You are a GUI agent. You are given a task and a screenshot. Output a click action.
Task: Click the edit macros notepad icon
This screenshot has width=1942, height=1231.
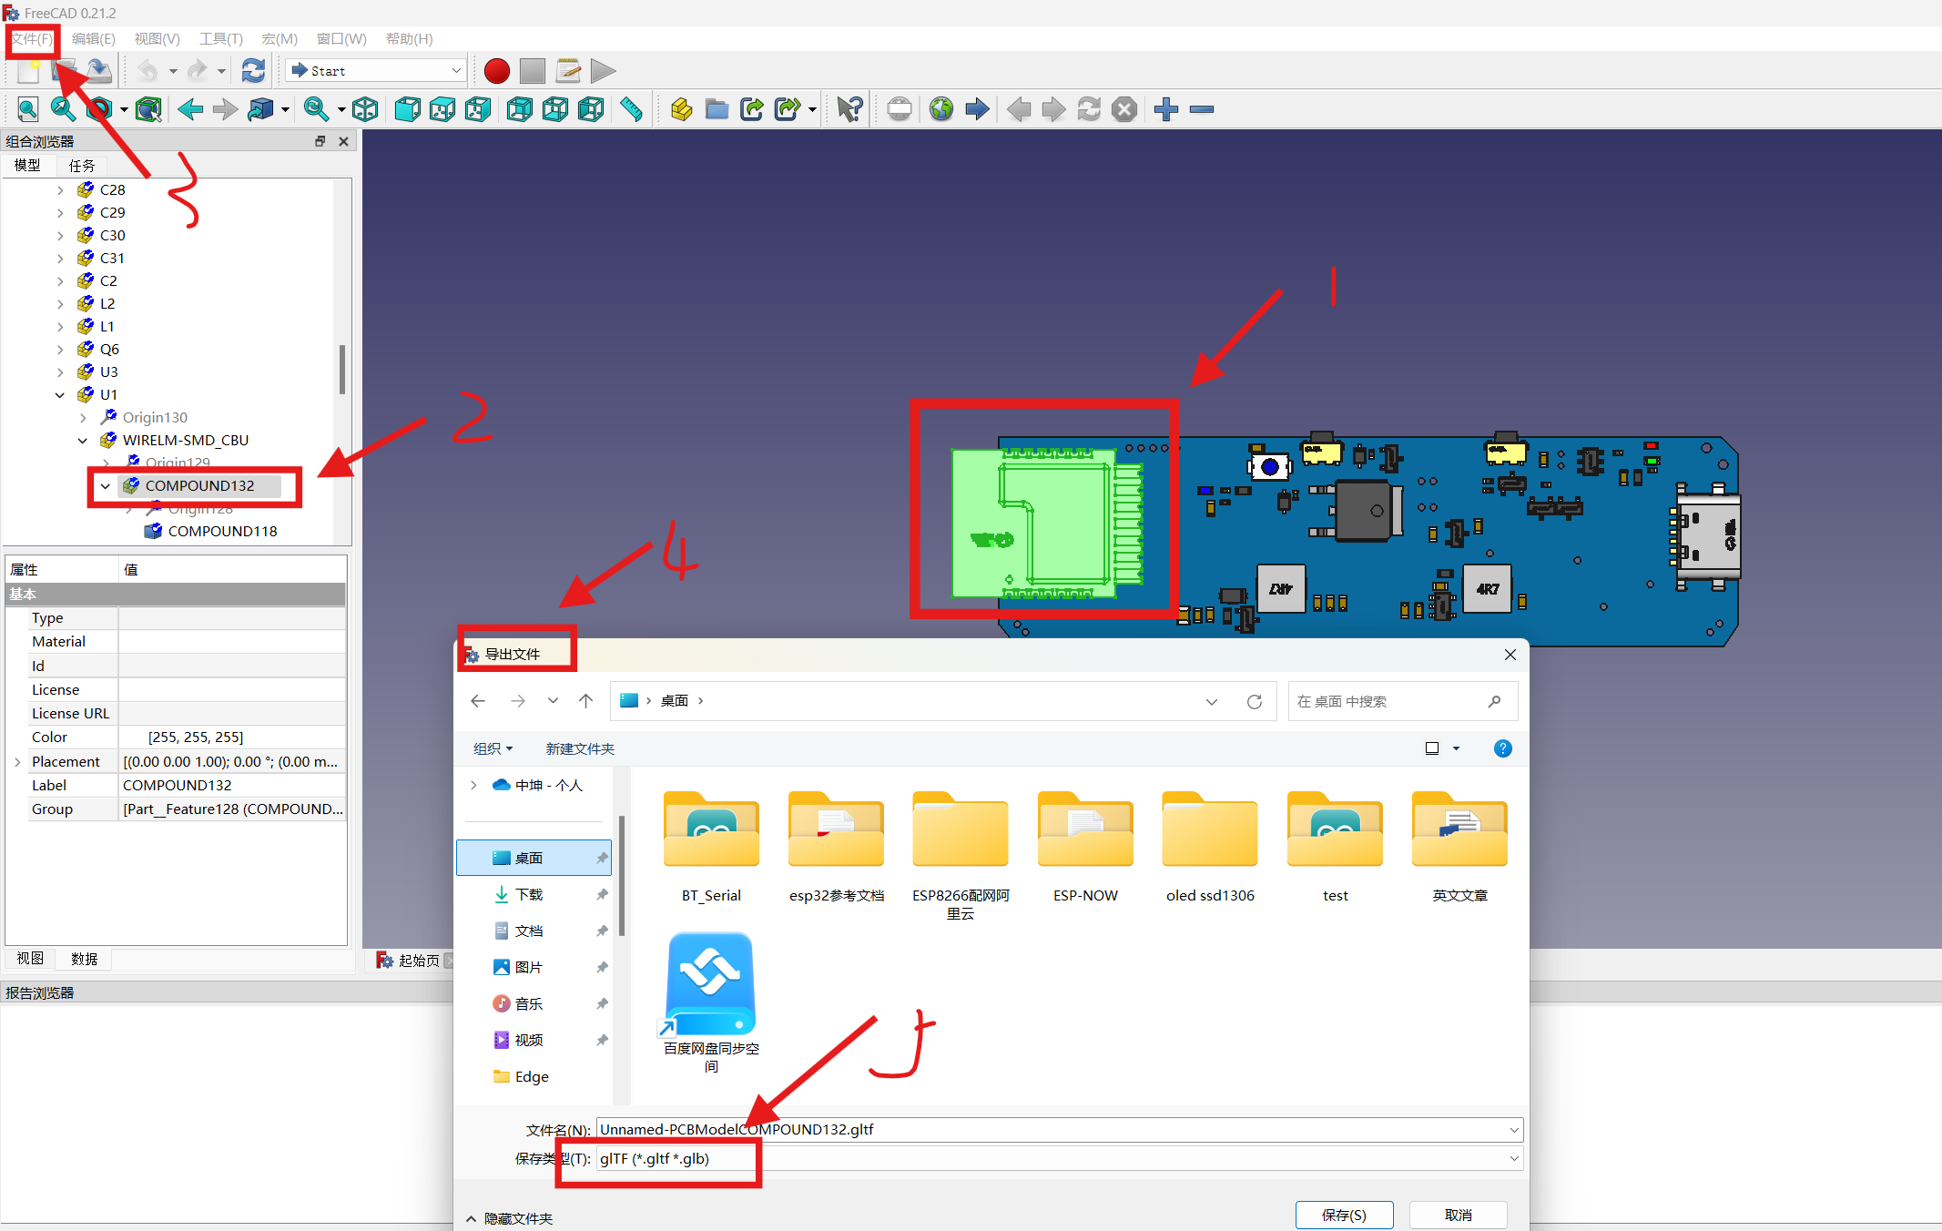(568, 71)
